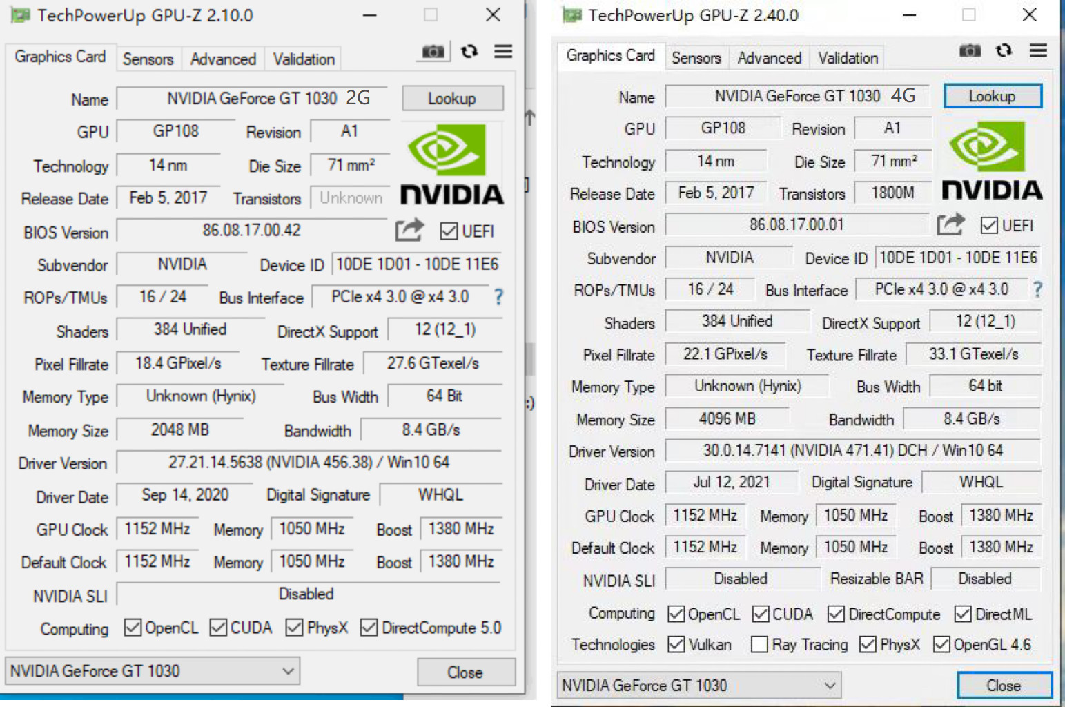
Task: Click Driver Version field in GPU-Z 2.10.0
Action: [x=310, y=463]
